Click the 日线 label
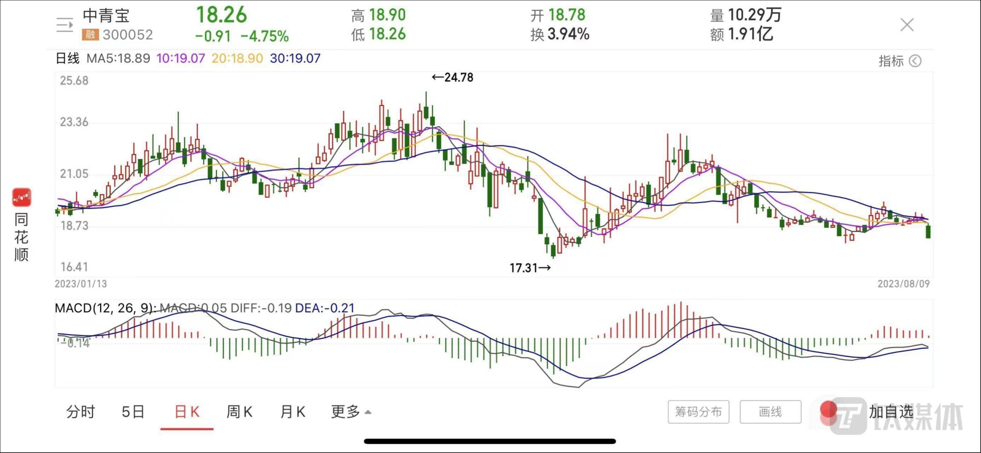Viewport: 981px width, 453px height. click(x=67, y=58)
